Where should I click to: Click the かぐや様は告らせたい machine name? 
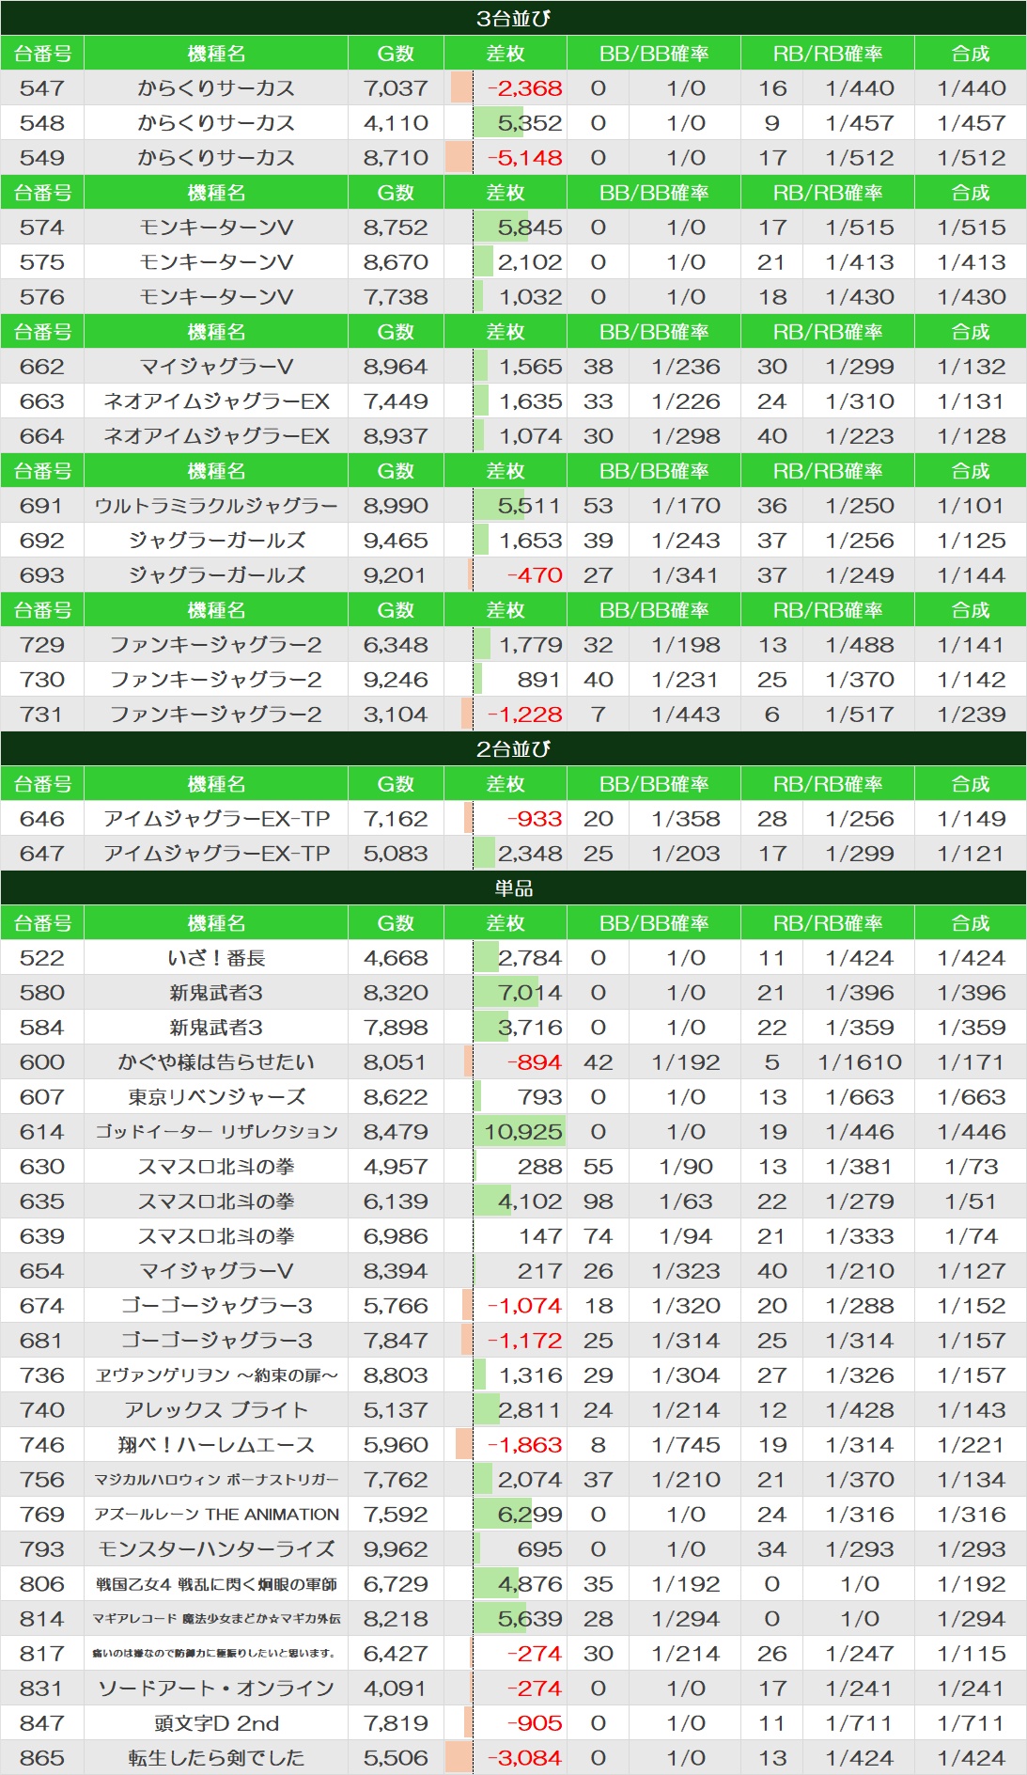tap(216, 1062)
